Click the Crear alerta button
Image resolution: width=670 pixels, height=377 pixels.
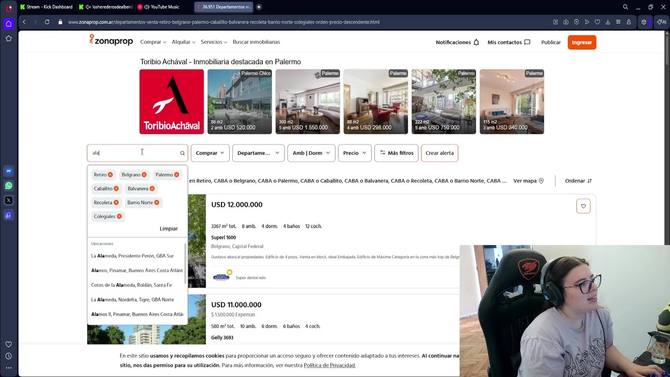coord(440,153)
